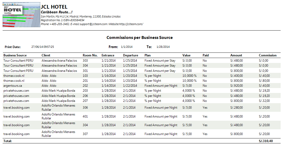This screenshot has width=283, height=146.
Task: Select the argentours.ca business source row
Action: (13, 86)
